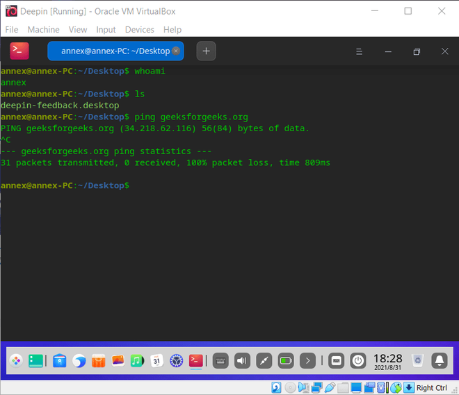Open the Trash icon in dock

[x=418, y=360]
